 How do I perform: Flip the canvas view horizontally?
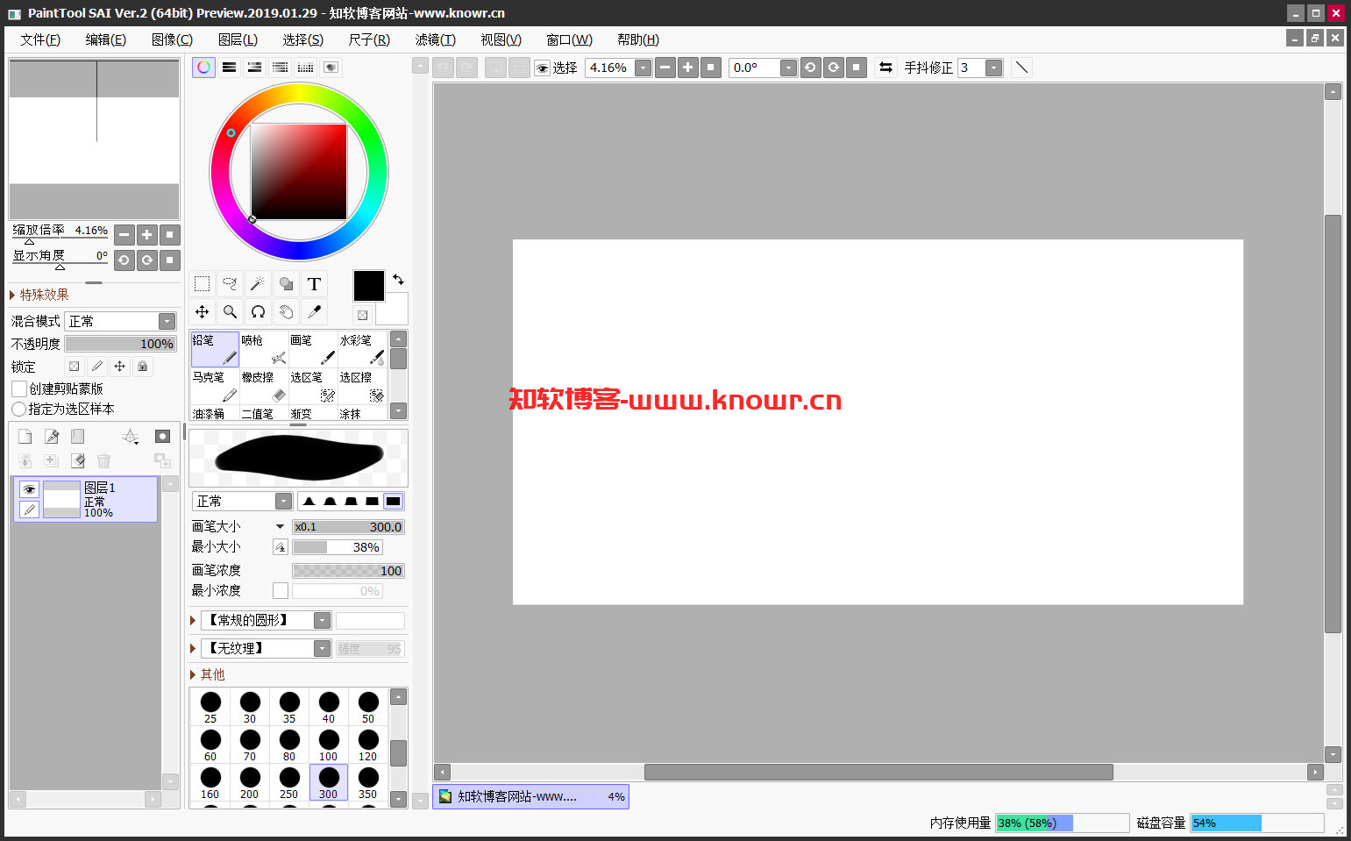[885, 68]
